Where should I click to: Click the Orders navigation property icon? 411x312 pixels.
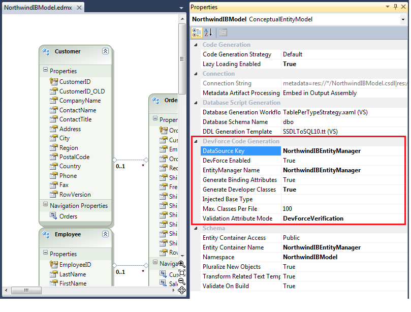tap(53, 216)
